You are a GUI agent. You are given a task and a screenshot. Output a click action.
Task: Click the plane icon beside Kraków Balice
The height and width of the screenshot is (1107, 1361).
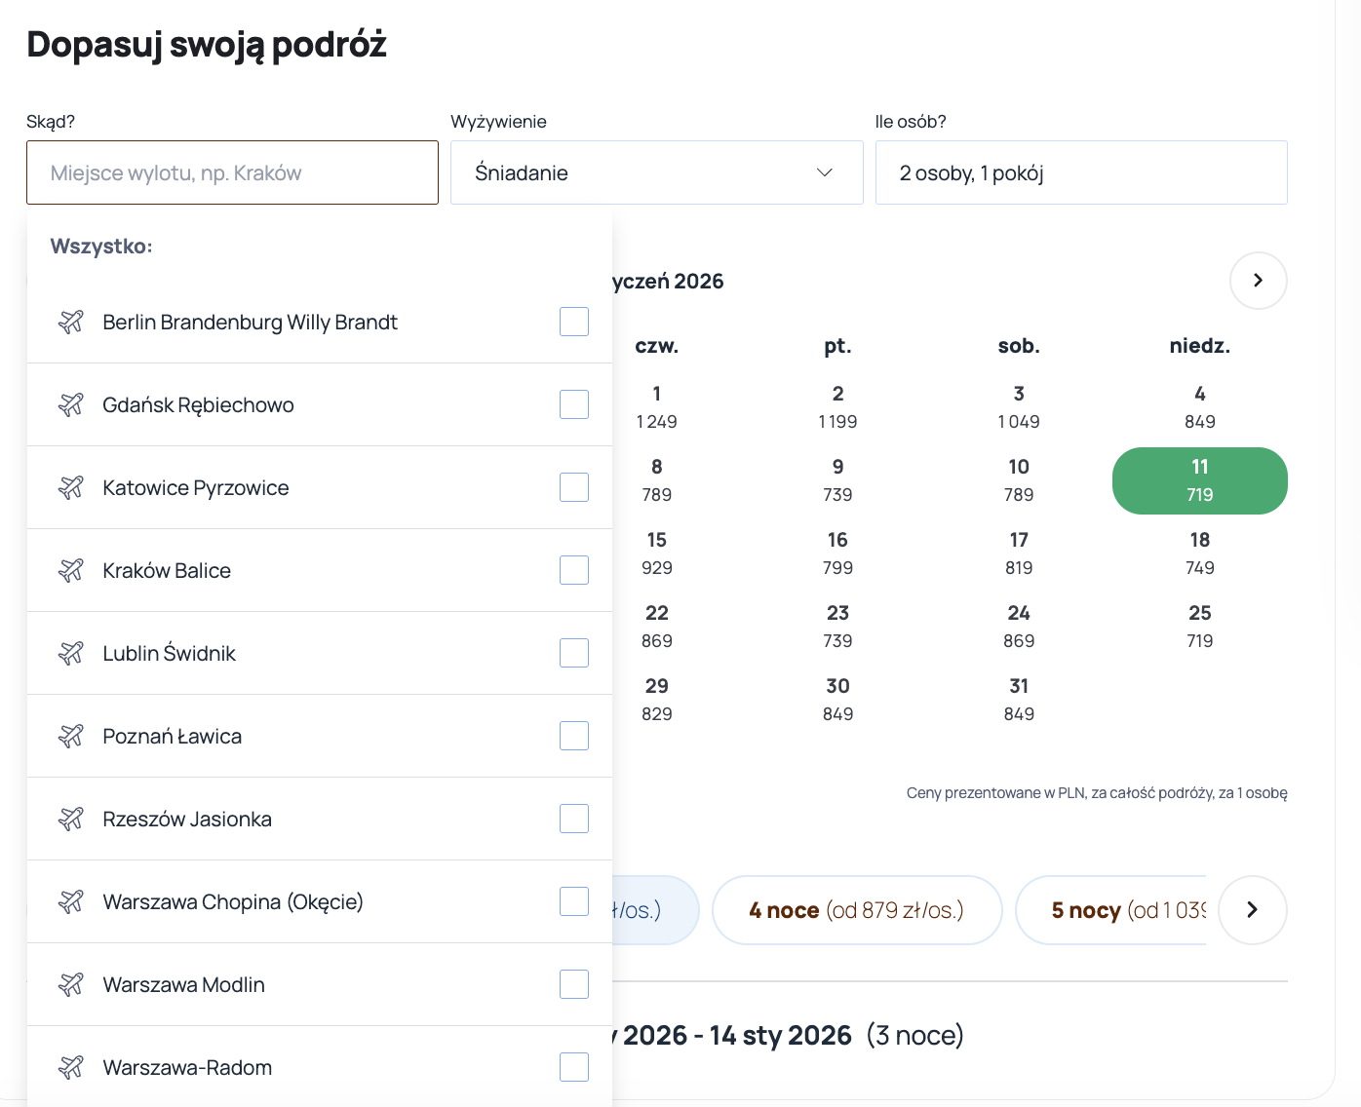[71, 570]
